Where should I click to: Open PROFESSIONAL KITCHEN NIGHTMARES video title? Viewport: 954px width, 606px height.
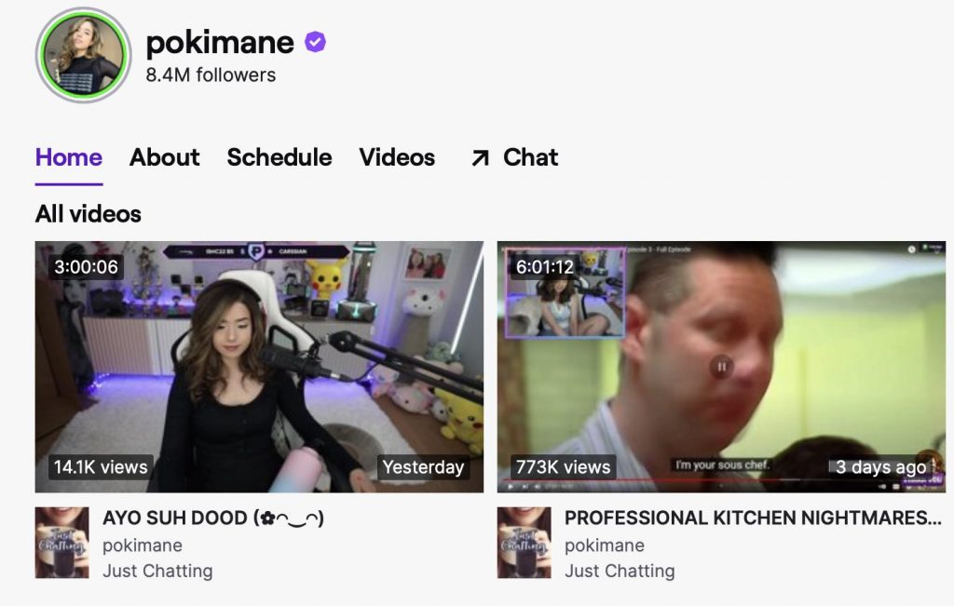pos(753,518)
